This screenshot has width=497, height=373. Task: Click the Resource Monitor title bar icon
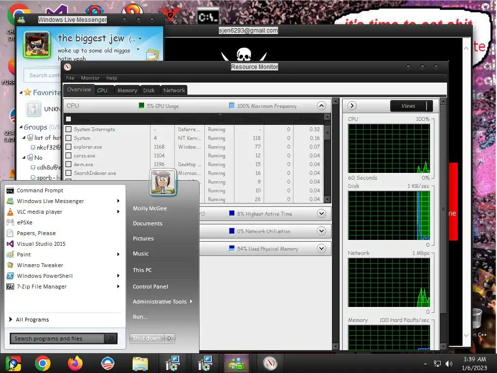pos(67,67)
